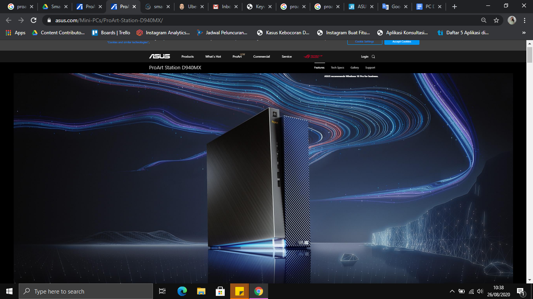Switch to the Gmail Inbox tab
Screen dimensions: 533x299
[x=224, y=7]
